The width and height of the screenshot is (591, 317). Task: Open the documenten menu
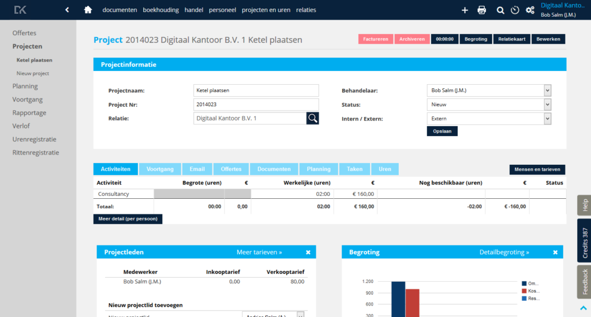[119, 10]
